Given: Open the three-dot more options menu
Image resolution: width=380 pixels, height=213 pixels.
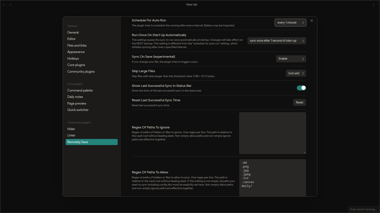Looking at the screenshot, I should point(374,5).
